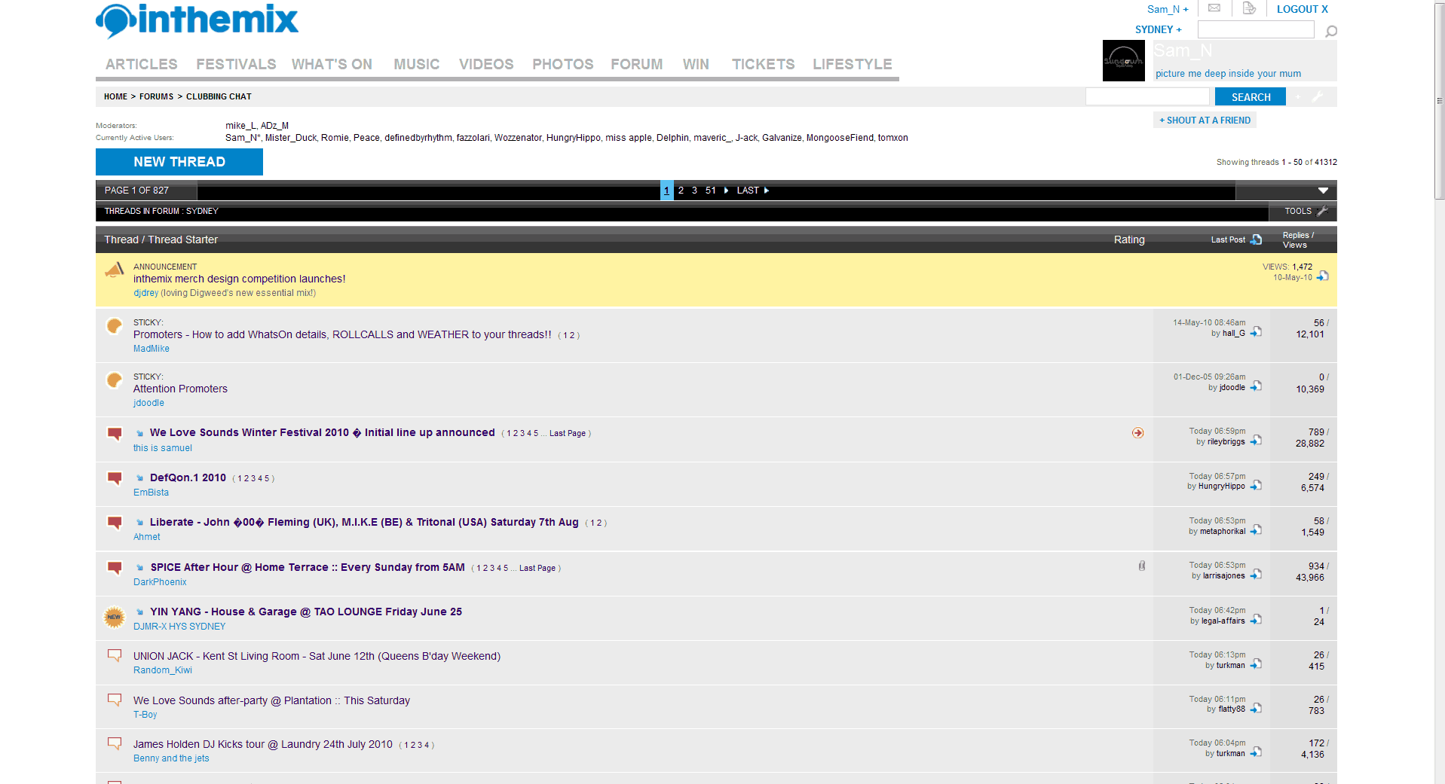
Task: Open the VIDEOS menu
Action: (486, 64)
